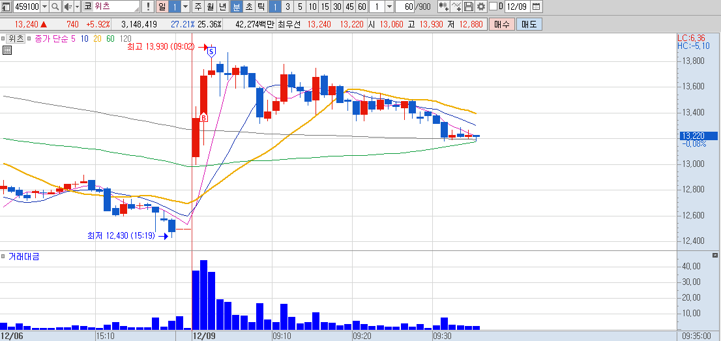Click the 매도 sell button
Screen dimensions: 721x341
(x=529, y=24)
